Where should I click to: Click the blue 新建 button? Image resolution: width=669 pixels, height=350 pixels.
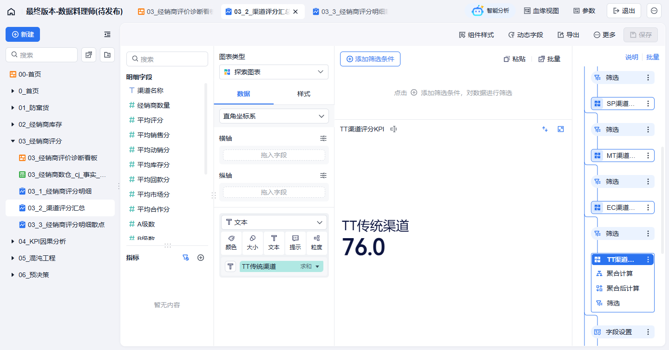click(23, 34)
